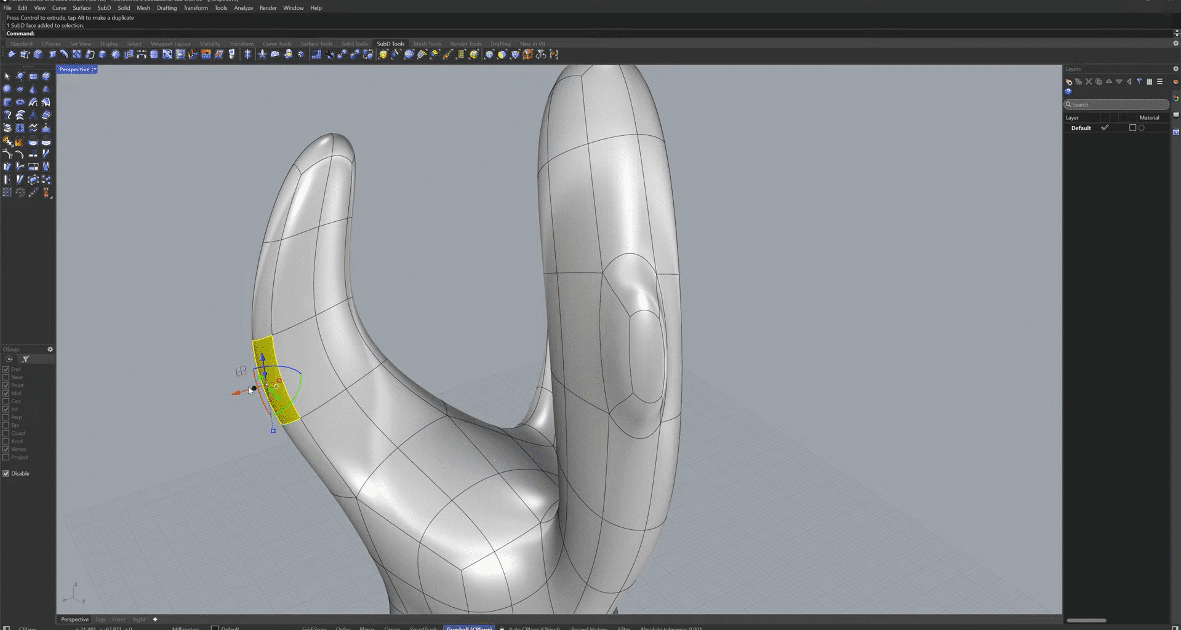Click the Default layer color swatch

tap(1132, 128)
